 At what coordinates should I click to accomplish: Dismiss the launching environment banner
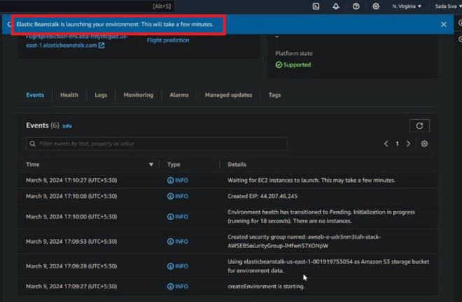443,25
